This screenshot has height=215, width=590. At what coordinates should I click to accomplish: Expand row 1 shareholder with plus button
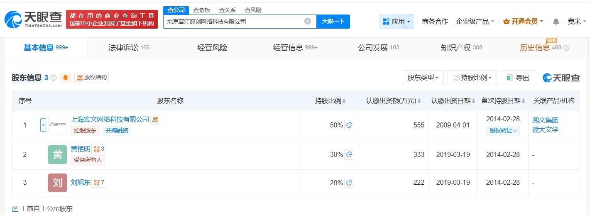[43, 125]
